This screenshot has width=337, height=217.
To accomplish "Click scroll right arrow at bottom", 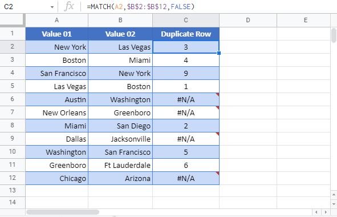I will (326, 212).
